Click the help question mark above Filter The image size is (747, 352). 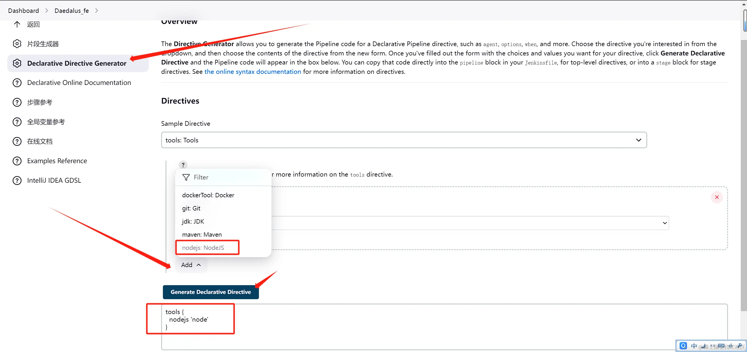183,165
